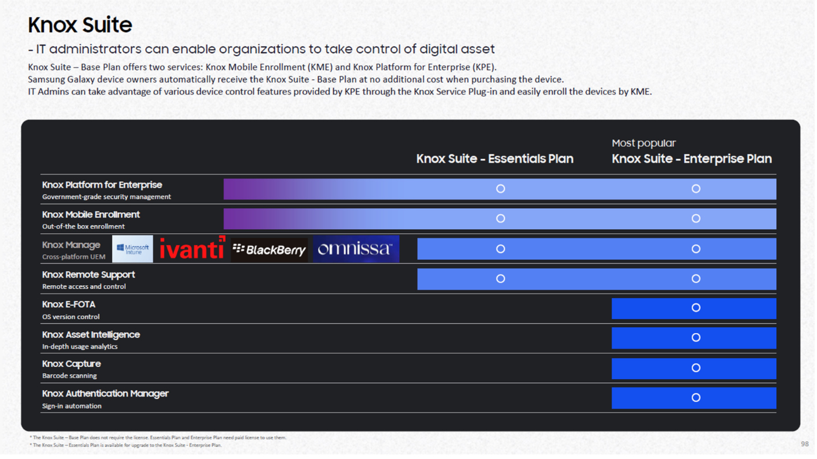The height and width of the screenshot is (459, 817).
Task: Click the Knox Suite - Essentials Plan heading
Action: [x=494, y=159]
